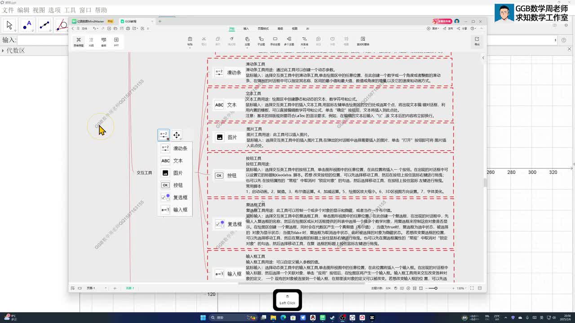Select 滑动条 in the tool list
The height and width of the screenshot is (323, 575).
click(175, 148)
